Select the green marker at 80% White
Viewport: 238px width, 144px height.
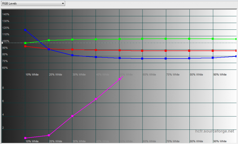click(189, 39)
